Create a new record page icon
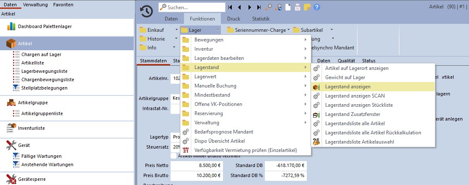 [288, 7]
